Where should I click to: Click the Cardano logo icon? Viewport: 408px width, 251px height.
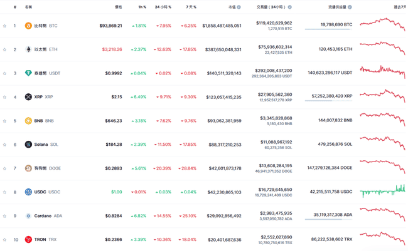[28, 216]
